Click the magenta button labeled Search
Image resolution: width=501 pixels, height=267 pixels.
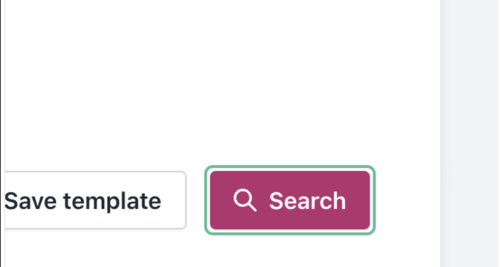point(290,200)
